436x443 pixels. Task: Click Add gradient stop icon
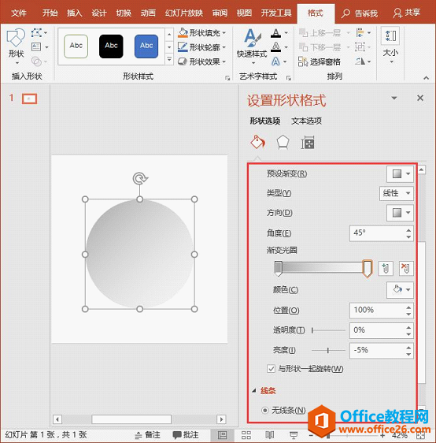point(385,268)
